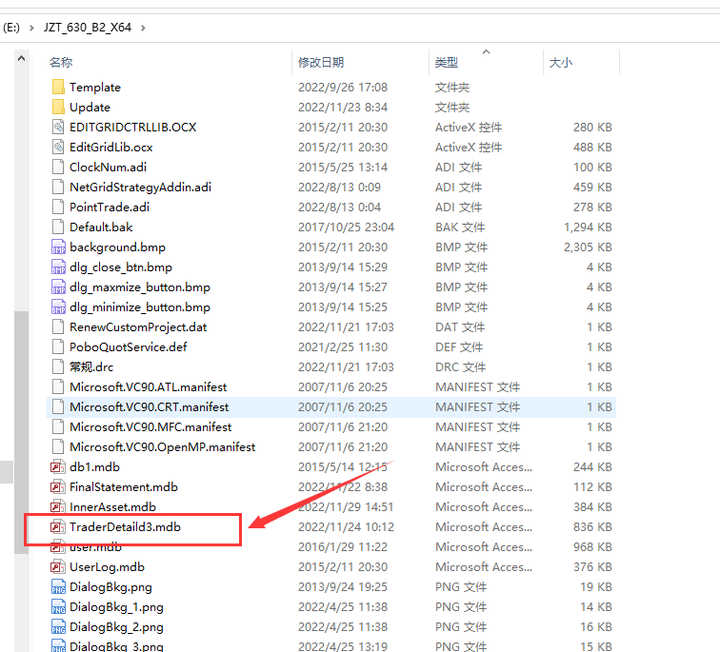
Task: Select the 常规.drc file icon
Action: [x=58, y=367]
